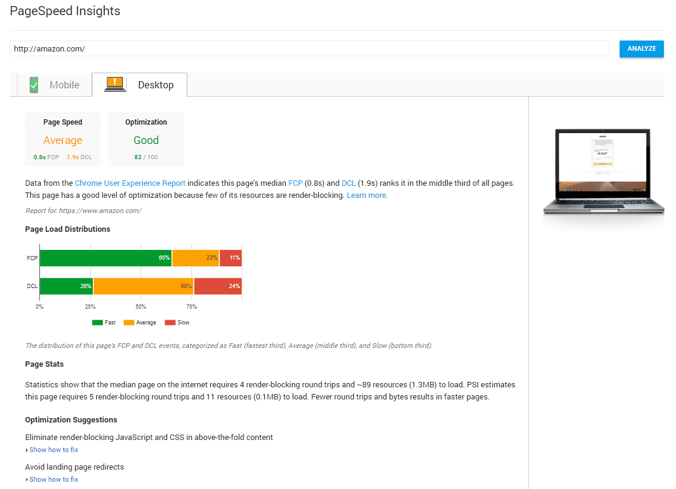Click the FCP fast 65% green bar
Viewport: 676px width, 489px height.
point(105,258)
